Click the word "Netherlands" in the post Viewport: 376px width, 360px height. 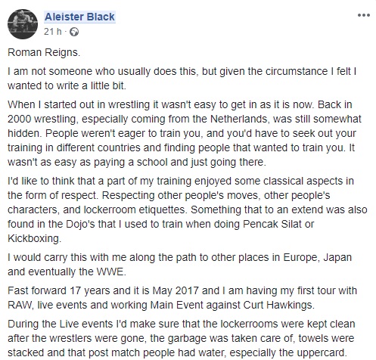pos(238,119)
